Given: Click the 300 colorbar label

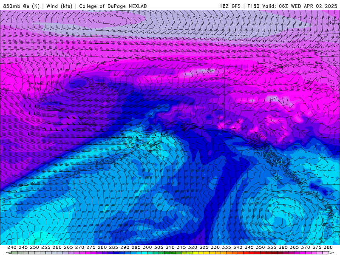Looking at the screenshot, I should pos(147,247).
